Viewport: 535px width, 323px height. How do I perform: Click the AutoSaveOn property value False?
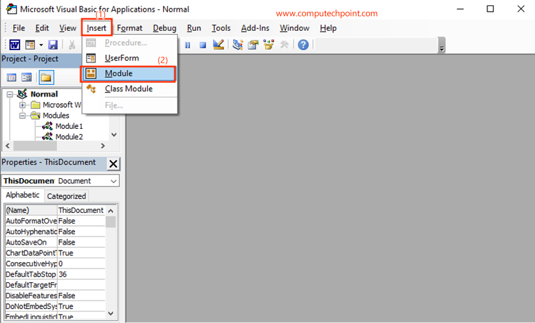tap(81, 242)
